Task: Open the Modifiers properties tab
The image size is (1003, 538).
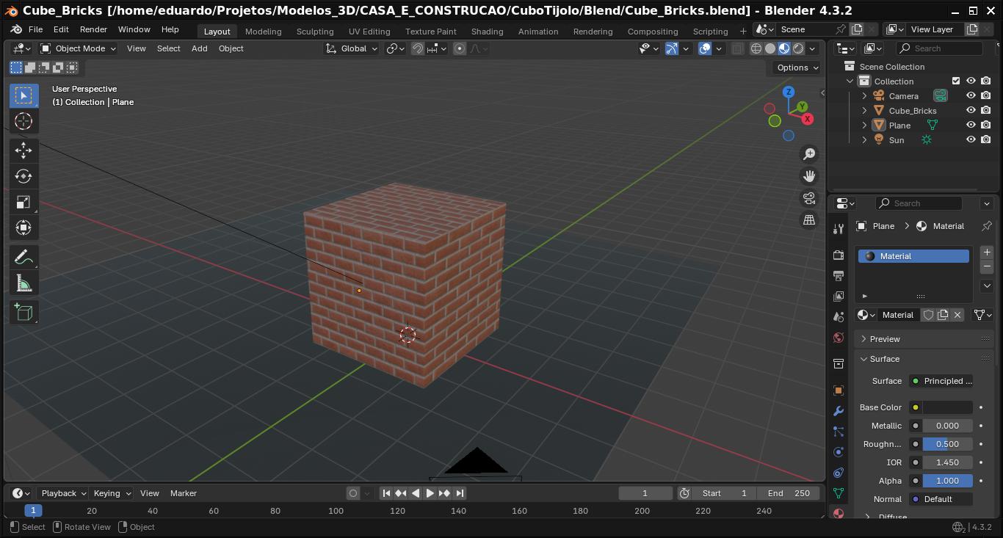Action: click(x=839, y=410)
